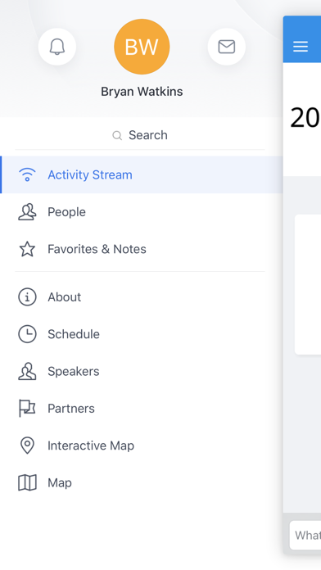
Task: Open the Schedule page
Action: point(142,334)
